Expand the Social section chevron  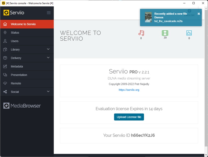coord(48,91)
